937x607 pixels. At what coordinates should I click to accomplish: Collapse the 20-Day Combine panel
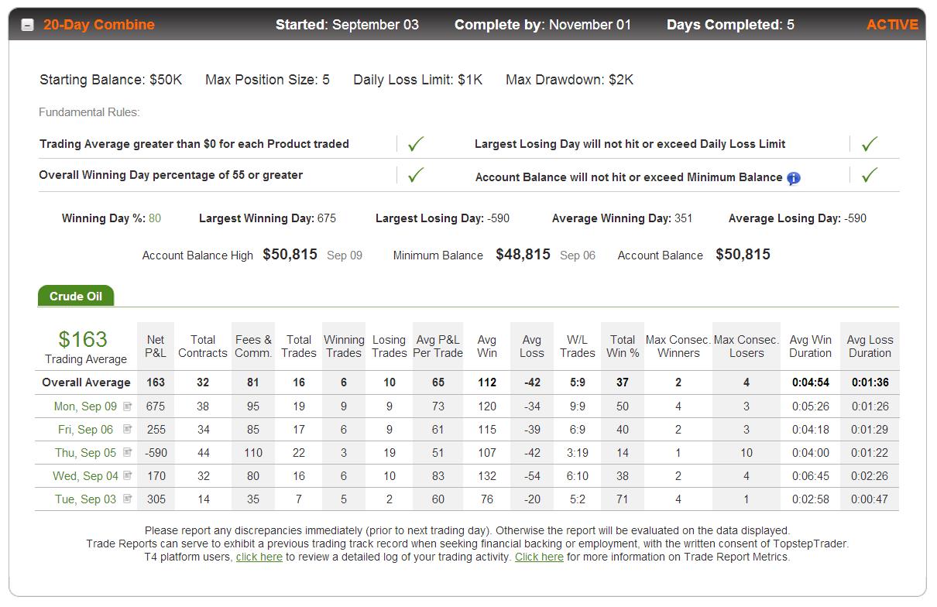[x=27, y=25]
